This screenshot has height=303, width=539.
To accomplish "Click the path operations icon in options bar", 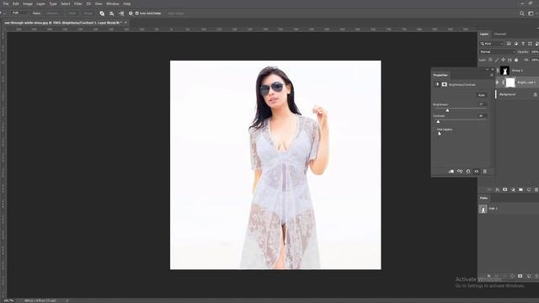I will (102, 13).
